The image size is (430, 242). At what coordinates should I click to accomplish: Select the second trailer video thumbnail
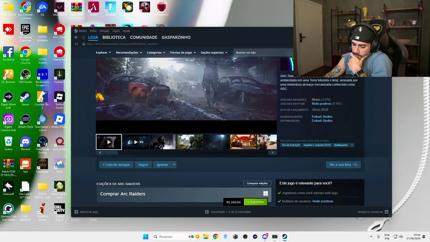point(135,142)
